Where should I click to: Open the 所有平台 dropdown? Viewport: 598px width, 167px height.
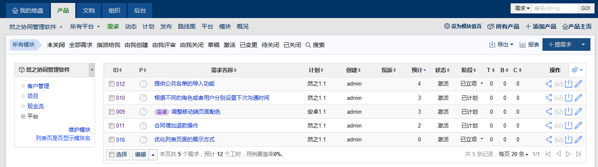point(85,26)
